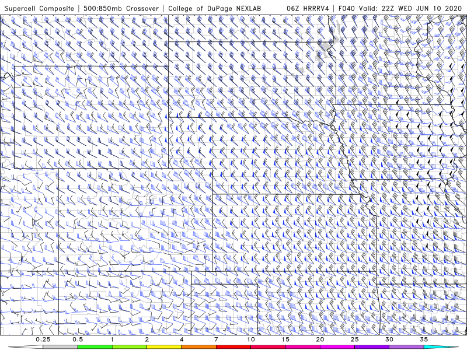
Task: Click the '06Z HRRRV4' model run label
Action: (x=308, y=9)
